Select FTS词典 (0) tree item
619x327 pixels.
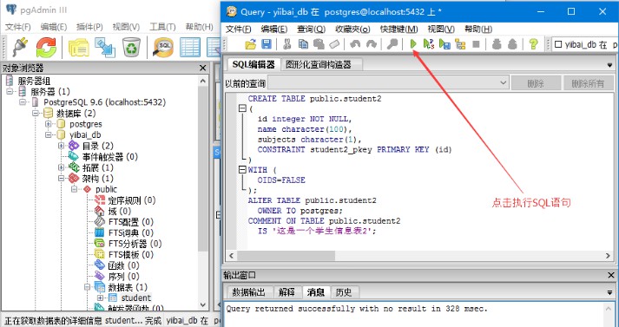click(x=131, y=232)
